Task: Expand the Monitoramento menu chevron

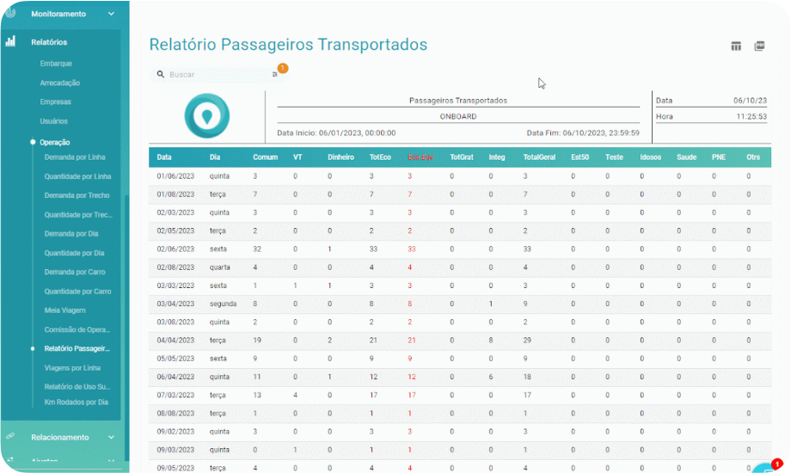Action: click(111, 14)
